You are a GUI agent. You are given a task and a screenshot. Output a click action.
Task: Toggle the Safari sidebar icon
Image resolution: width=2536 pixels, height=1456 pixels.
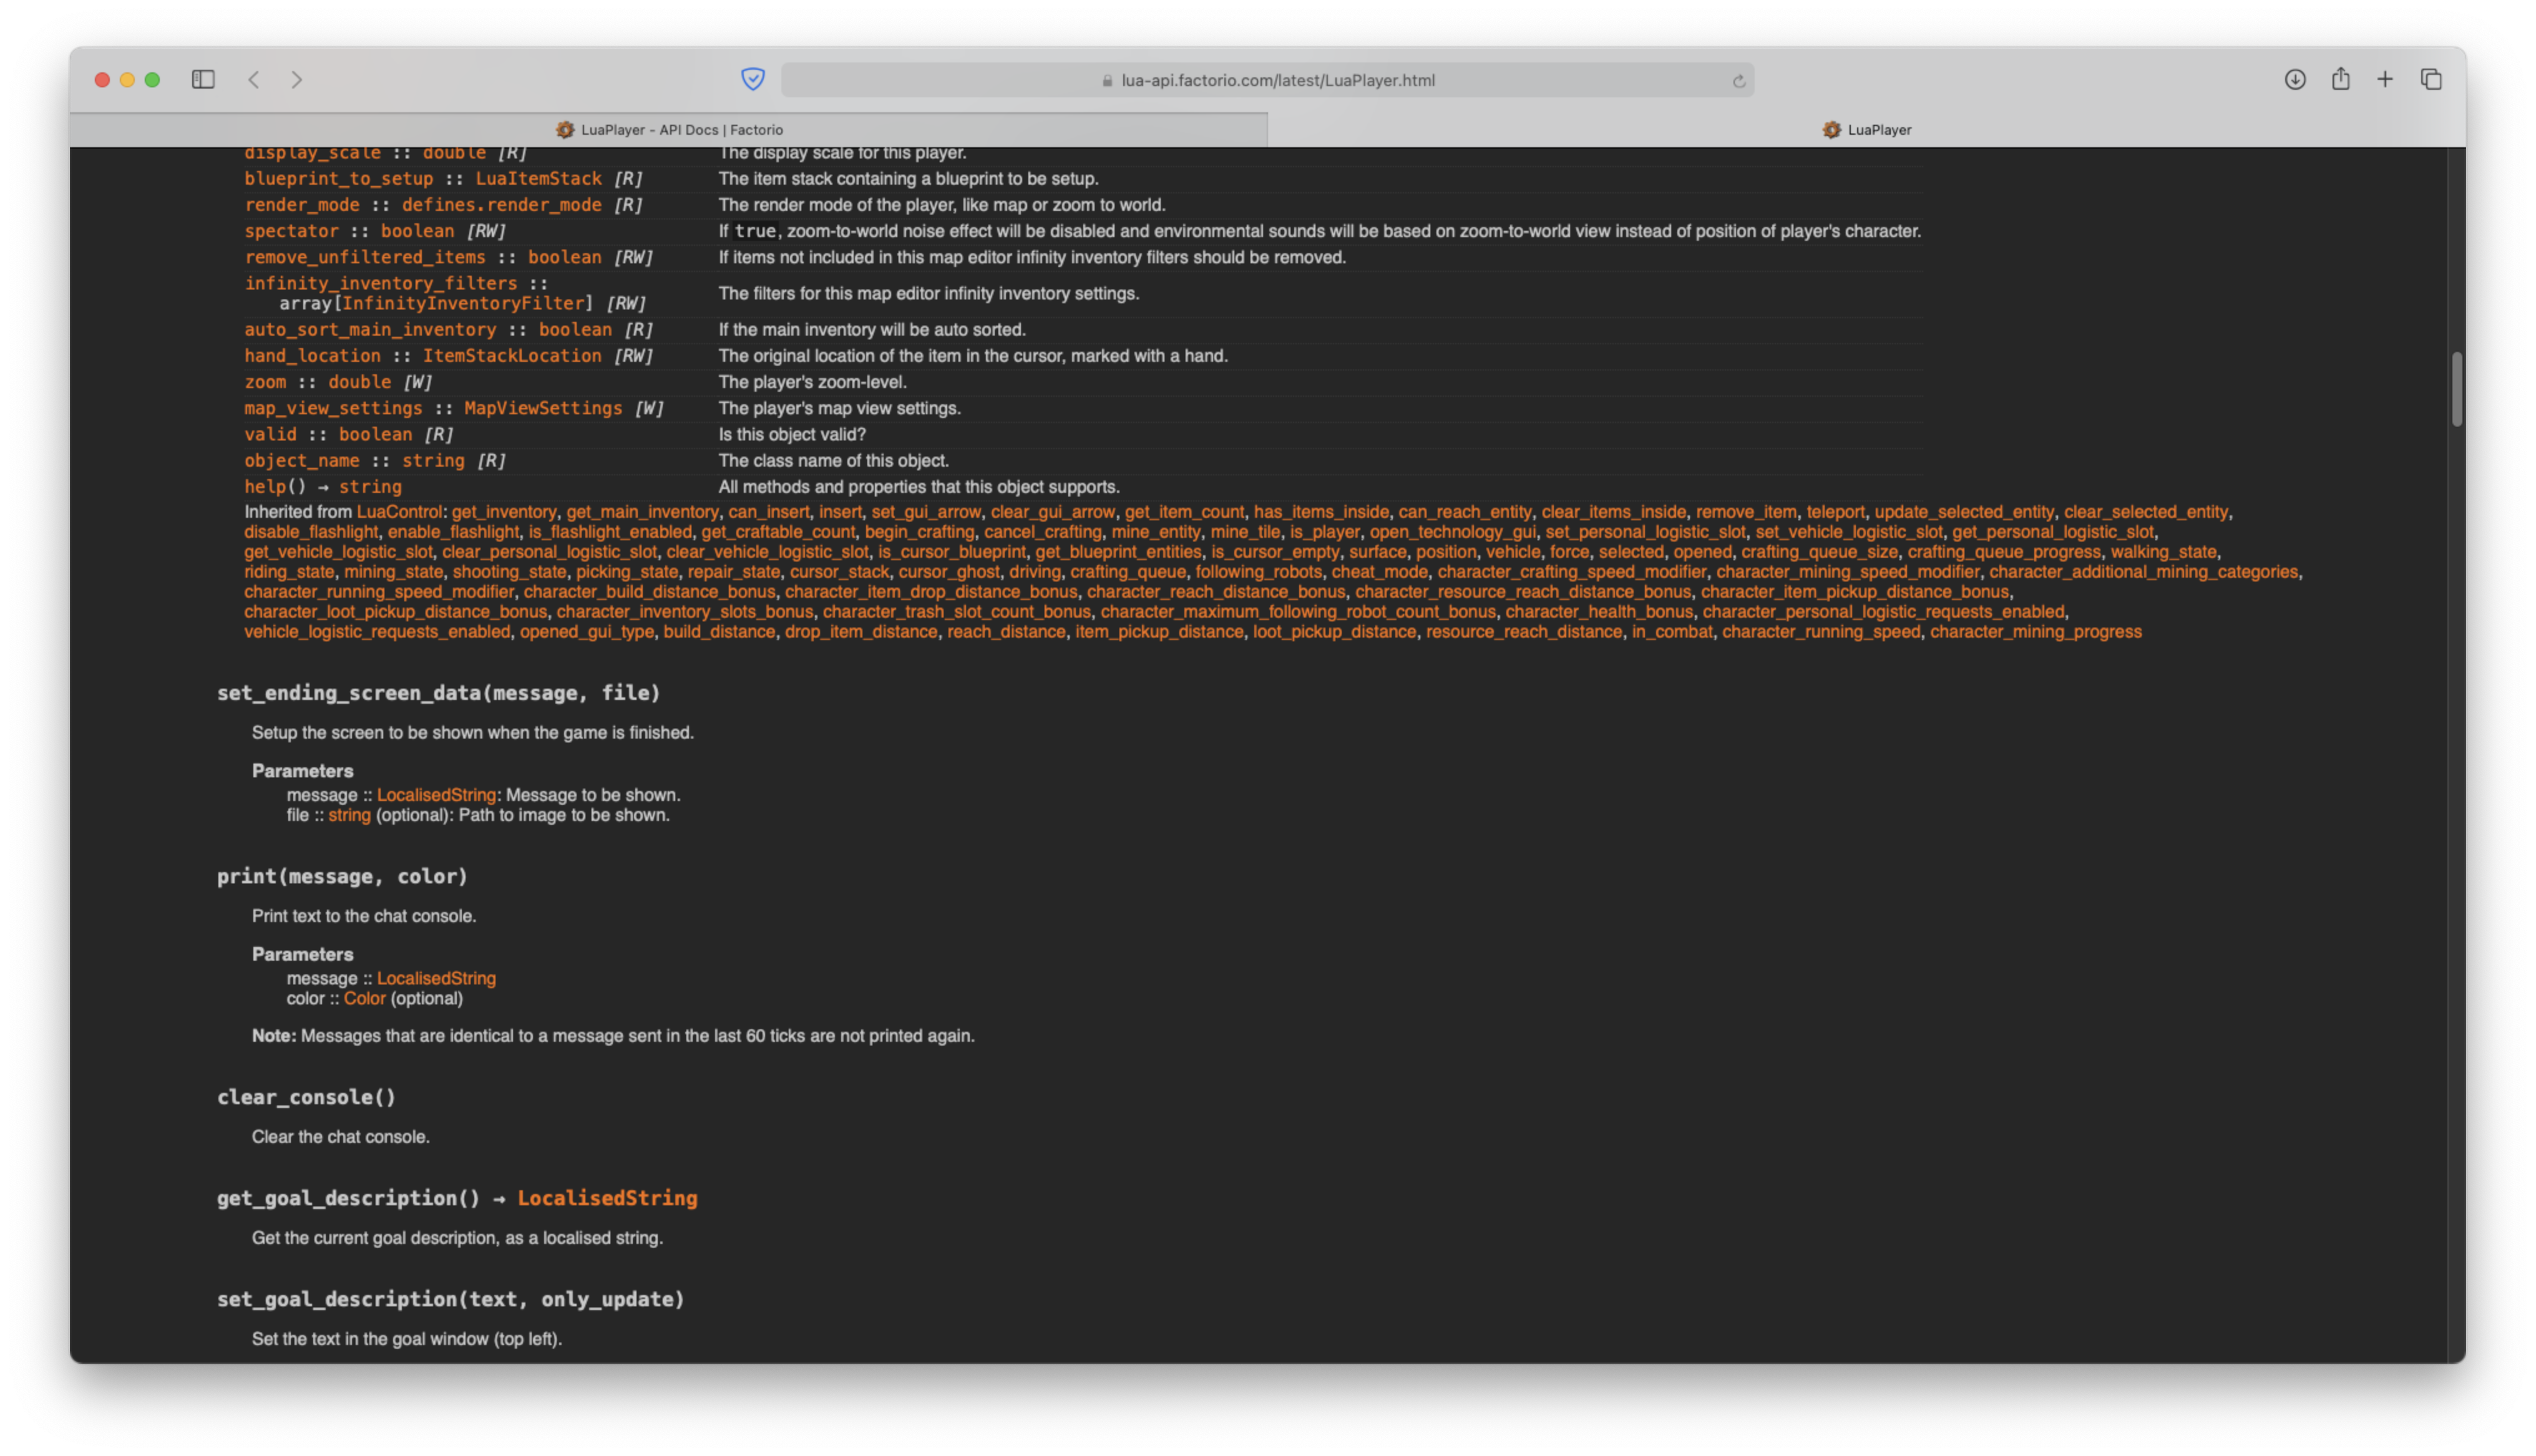[203, 79]
